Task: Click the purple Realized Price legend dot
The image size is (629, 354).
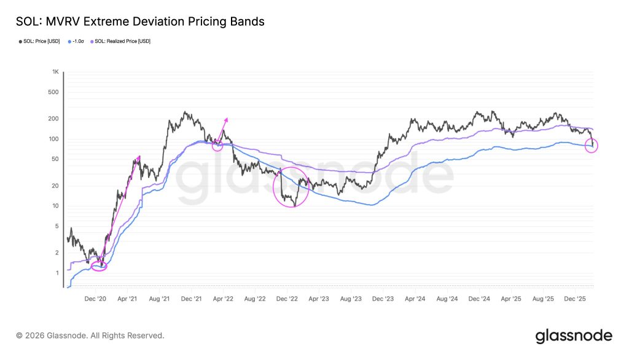Action: [x=93, y=41]
